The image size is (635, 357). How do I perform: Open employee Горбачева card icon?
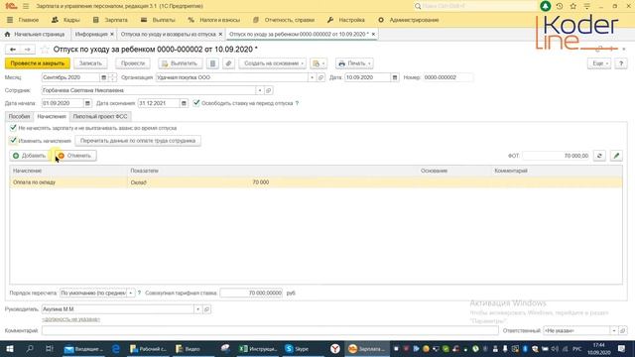coord(269,90)
